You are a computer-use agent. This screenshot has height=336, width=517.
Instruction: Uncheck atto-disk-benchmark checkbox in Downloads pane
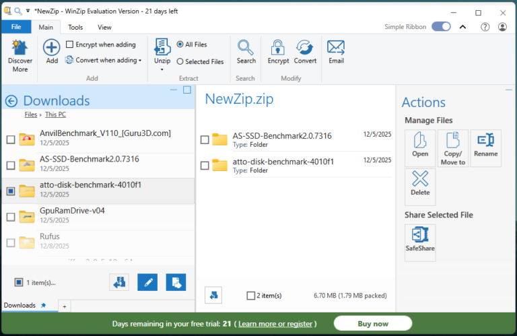click(11, 191)
